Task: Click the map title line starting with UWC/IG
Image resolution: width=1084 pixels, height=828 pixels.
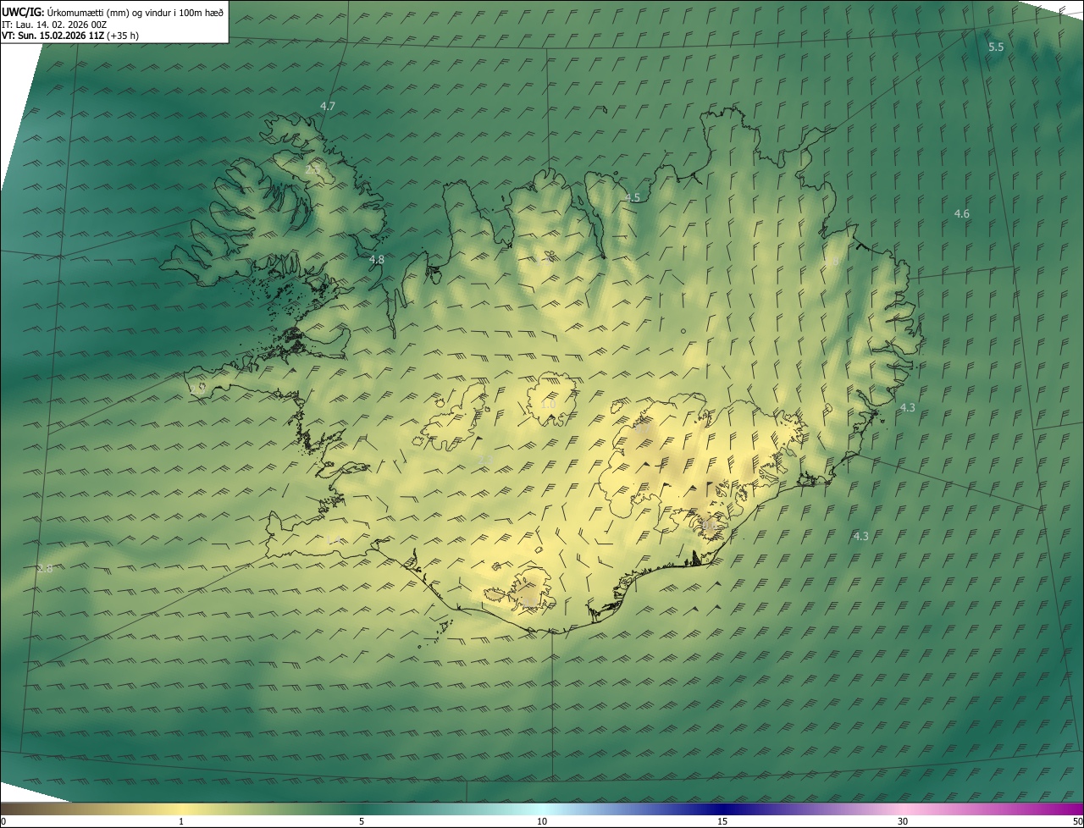Action: tap(113, 12)
